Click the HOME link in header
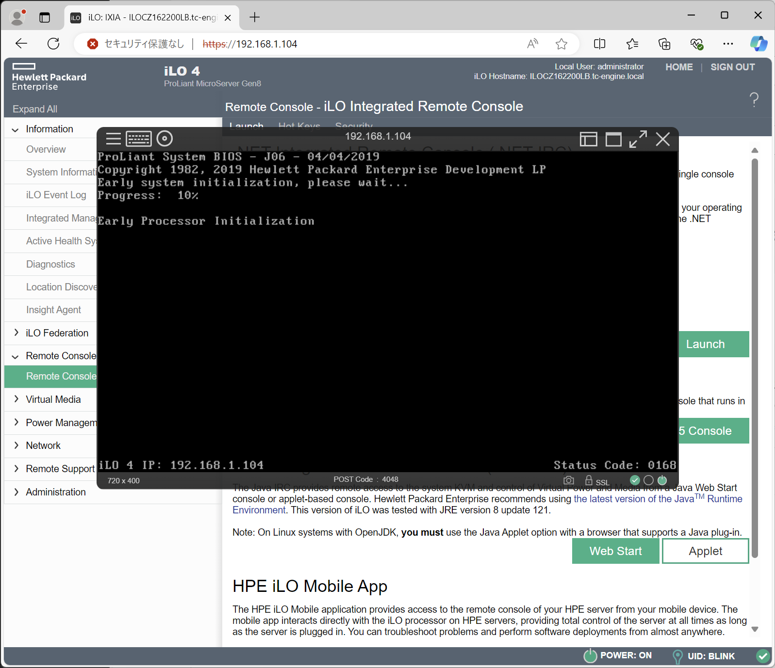775x668 pixels. (x=679, y=67)
